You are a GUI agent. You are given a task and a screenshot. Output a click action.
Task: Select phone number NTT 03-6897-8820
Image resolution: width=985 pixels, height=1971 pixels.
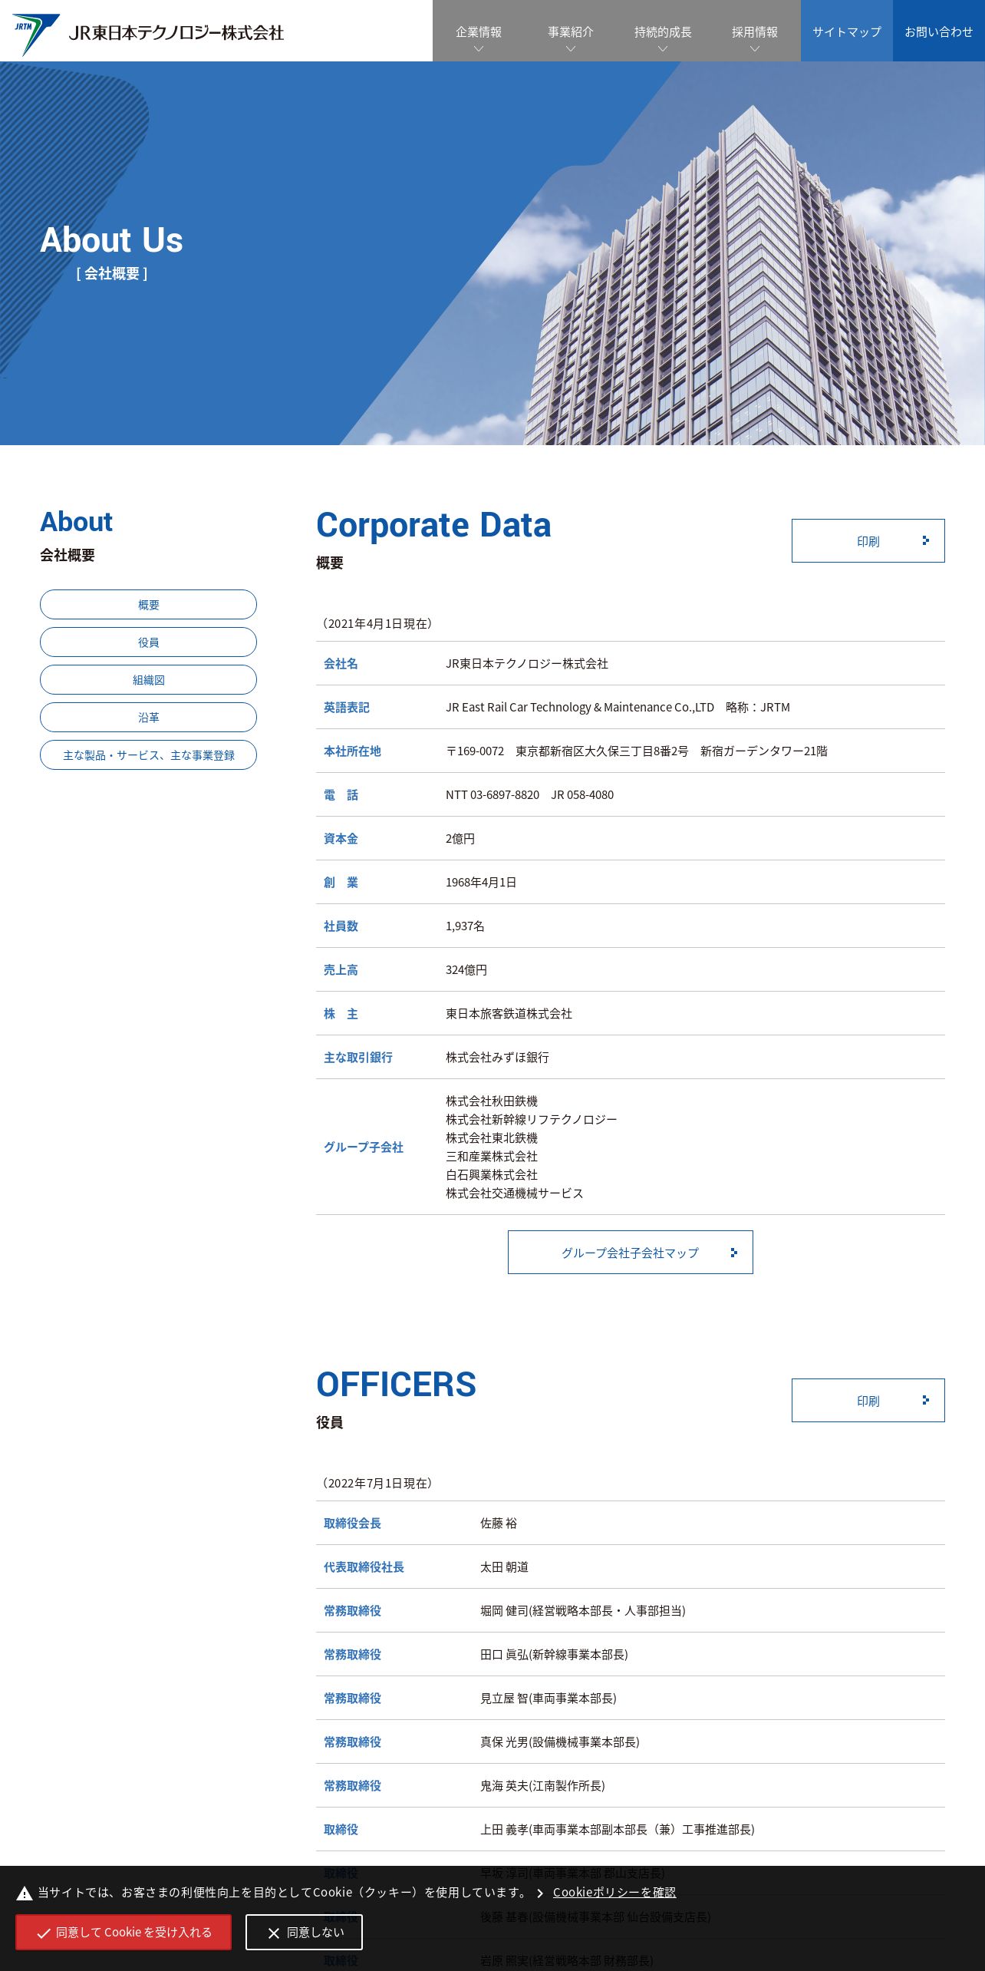(492, 795)
